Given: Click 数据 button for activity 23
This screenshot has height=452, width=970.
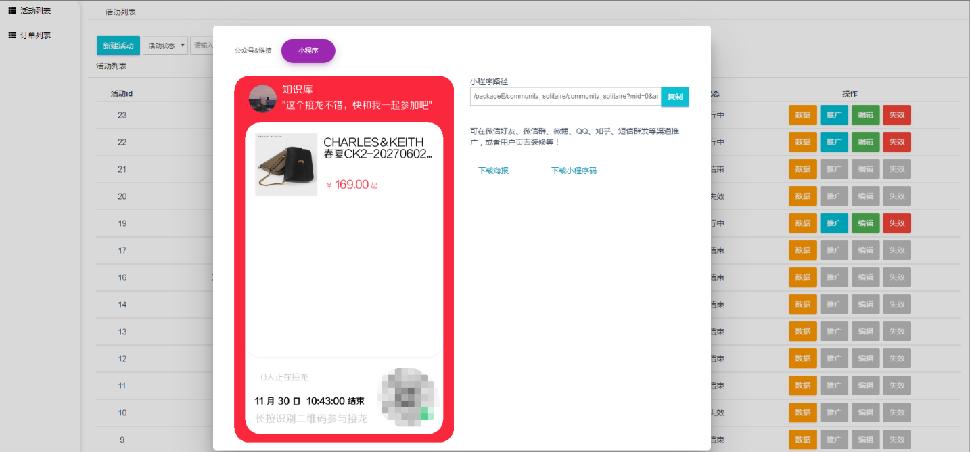Looking at the screenshot, I should pyautogui.click(x=802, y=115).
